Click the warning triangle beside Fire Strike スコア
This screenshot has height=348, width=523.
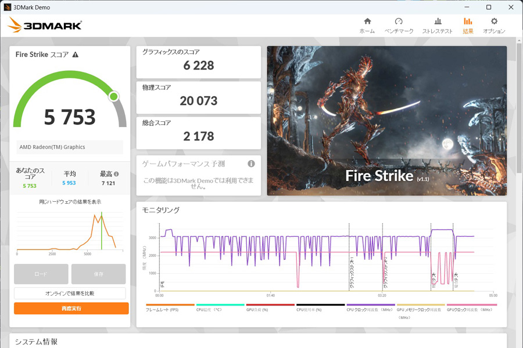[x=76, y=55]
